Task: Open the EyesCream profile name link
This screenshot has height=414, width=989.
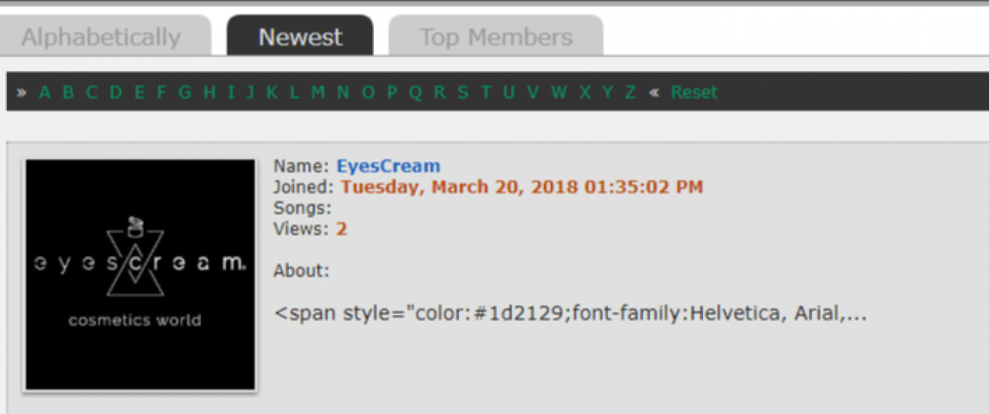Action: (388, 166)
